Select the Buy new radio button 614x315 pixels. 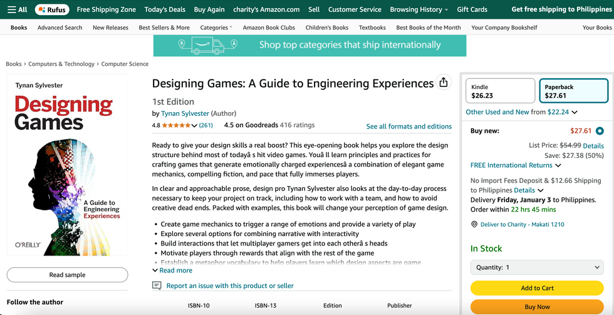click(x=600, y=131)
